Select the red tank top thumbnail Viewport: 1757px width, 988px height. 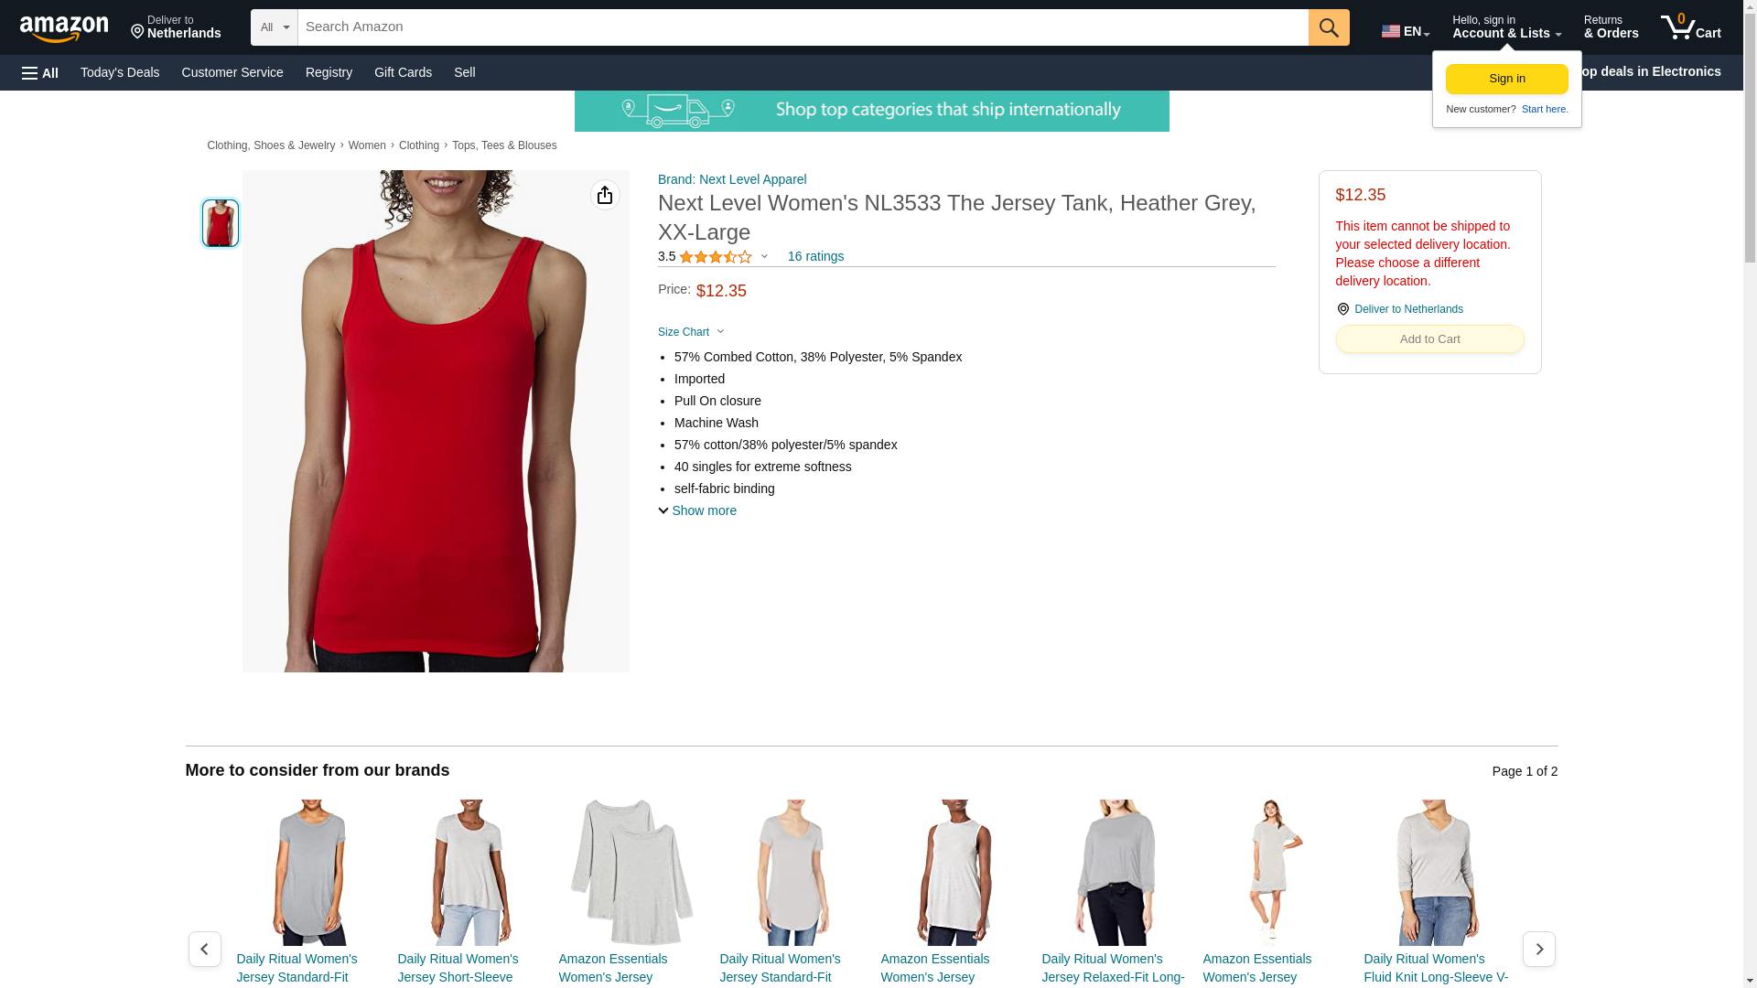(221, 223)
